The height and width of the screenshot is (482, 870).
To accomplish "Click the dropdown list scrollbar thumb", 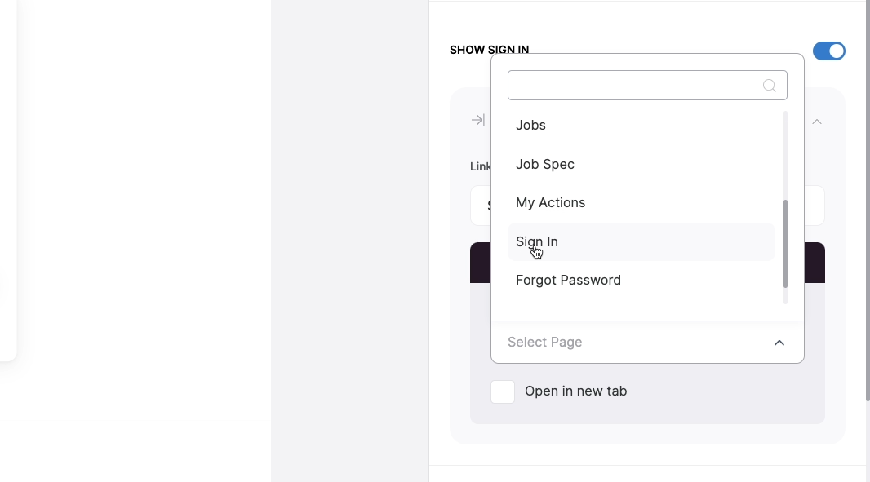I will tap(785, 244).
